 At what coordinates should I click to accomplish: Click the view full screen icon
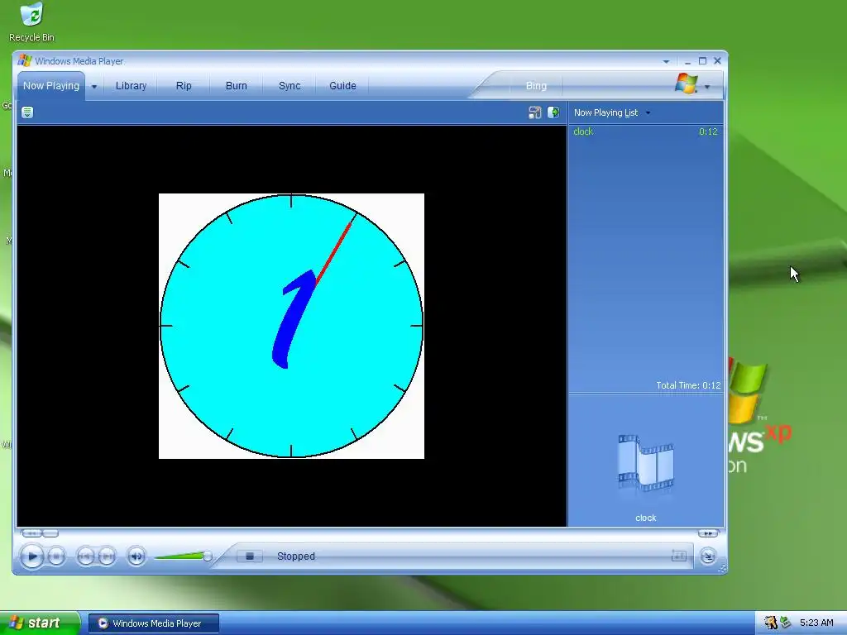tap(534, 112)
